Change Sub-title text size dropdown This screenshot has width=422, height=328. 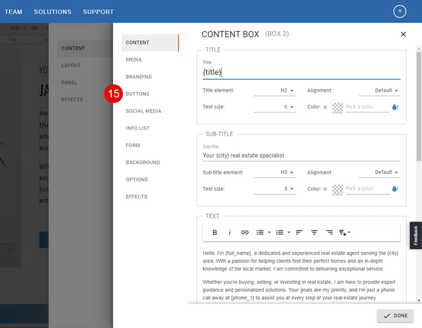tap(275, 189)
